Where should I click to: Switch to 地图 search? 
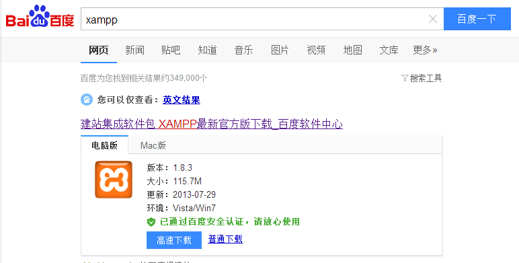[x=352, y=50]
